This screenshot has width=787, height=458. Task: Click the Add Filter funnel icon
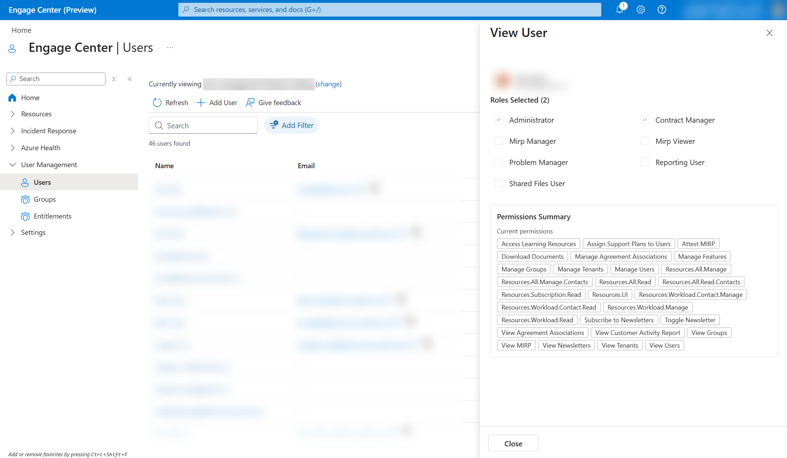[x=274, y=125]
